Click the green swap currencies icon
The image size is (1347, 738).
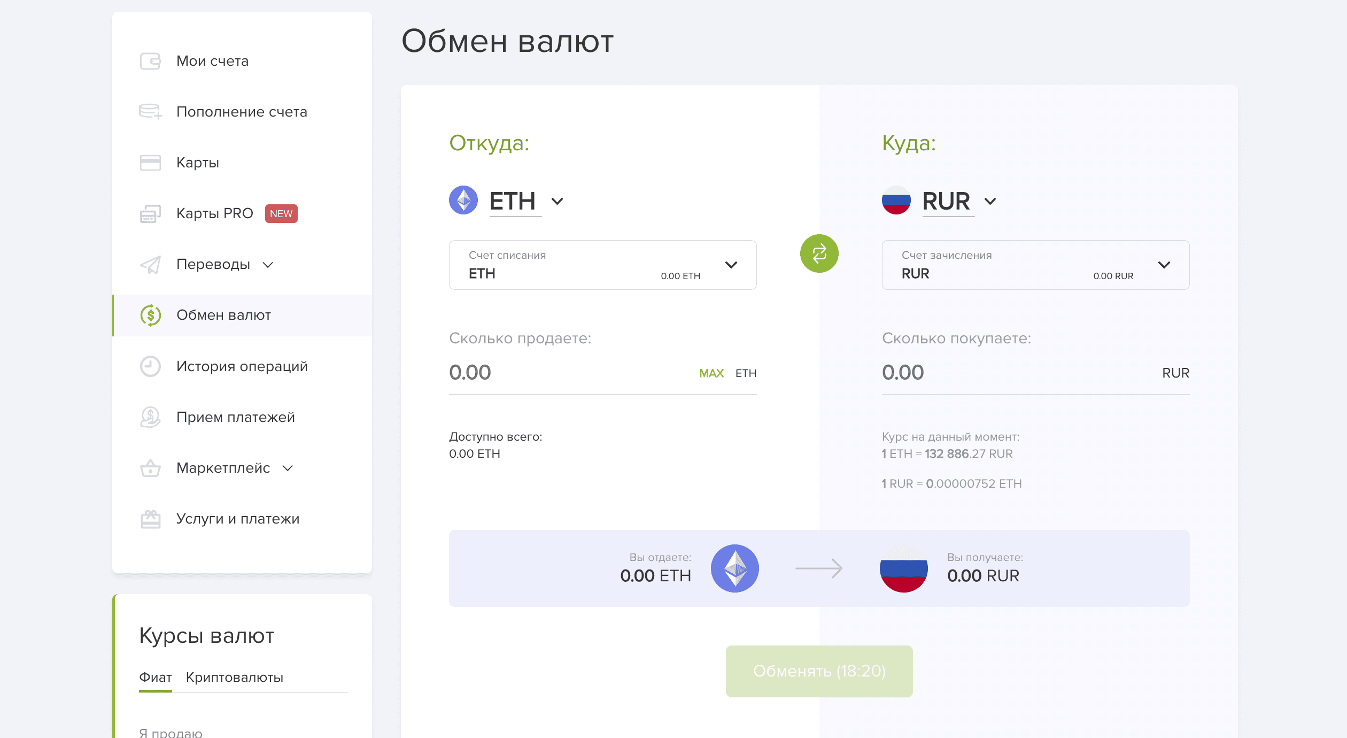[x=819, y=253]
